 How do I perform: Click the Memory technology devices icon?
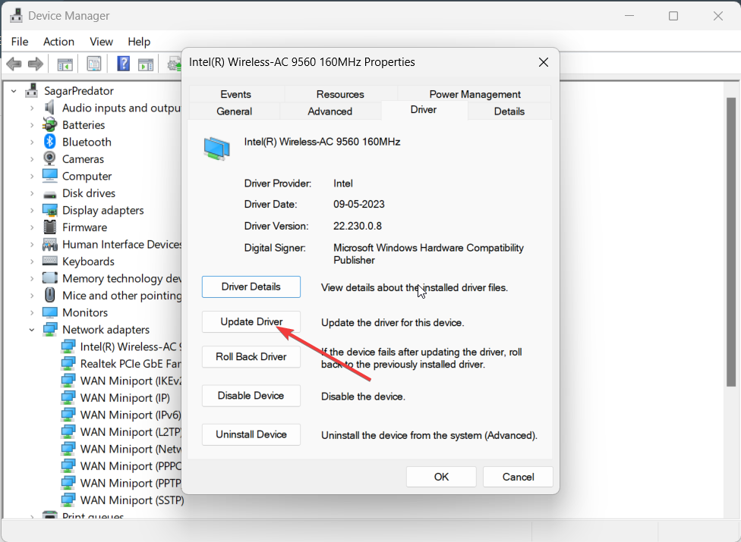(49, 278)
